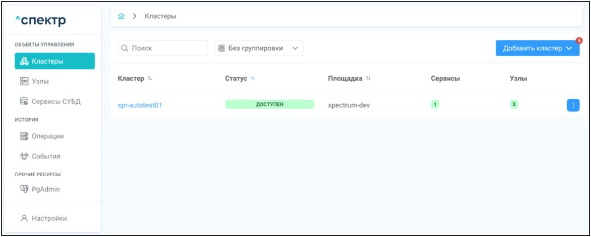Open Узлы in the sidebar
Image resolution: width=591 pixels, height=237 pixels.
(40, 82)
